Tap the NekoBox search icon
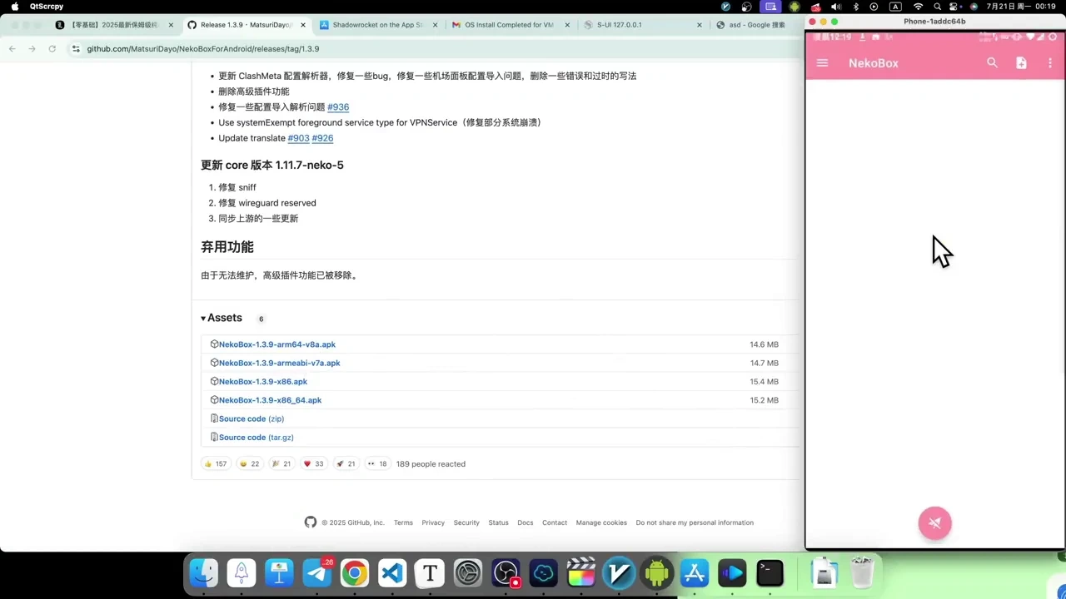The width and height of the screenshot is (1066, 599). click(x=992, y=63)
